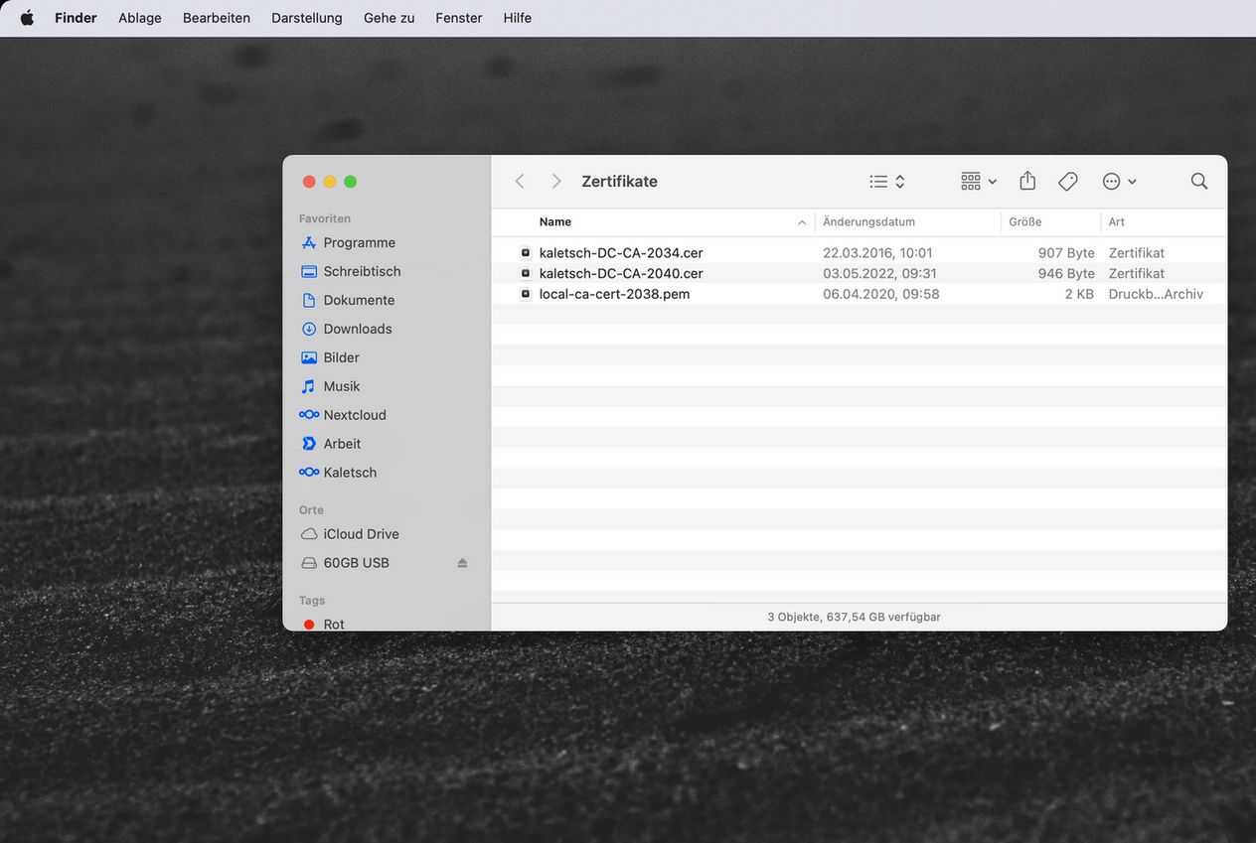This screenshot has width=1256, height=843.
Task: Open the Ablage menu
Action: click(x=139, y=18)
